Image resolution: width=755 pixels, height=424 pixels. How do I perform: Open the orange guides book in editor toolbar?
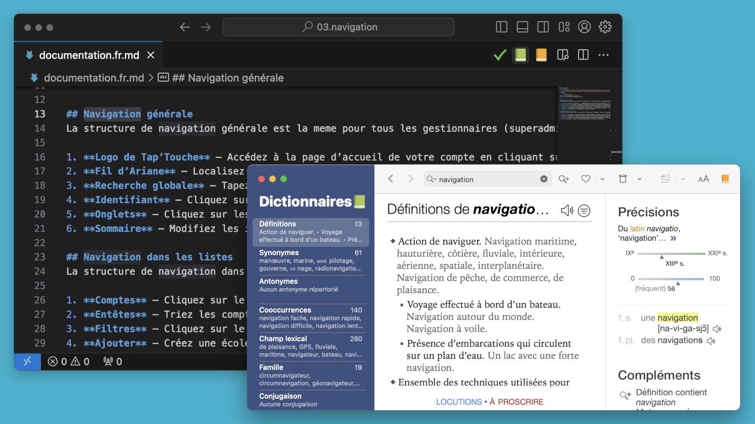(x=541, y=55)
